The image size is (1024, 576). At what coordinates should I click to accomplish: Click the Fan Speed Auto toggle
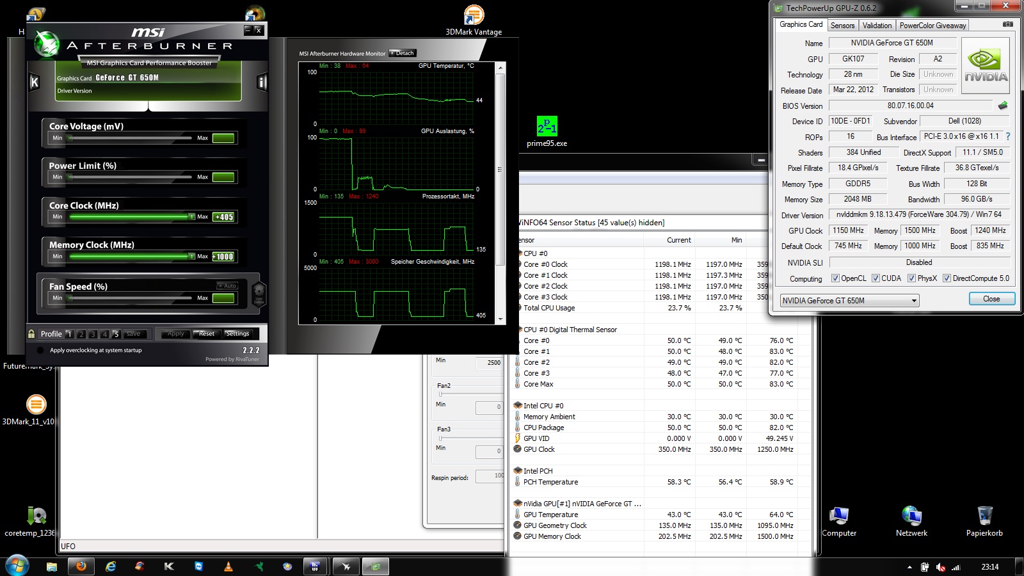coord(227,285)
